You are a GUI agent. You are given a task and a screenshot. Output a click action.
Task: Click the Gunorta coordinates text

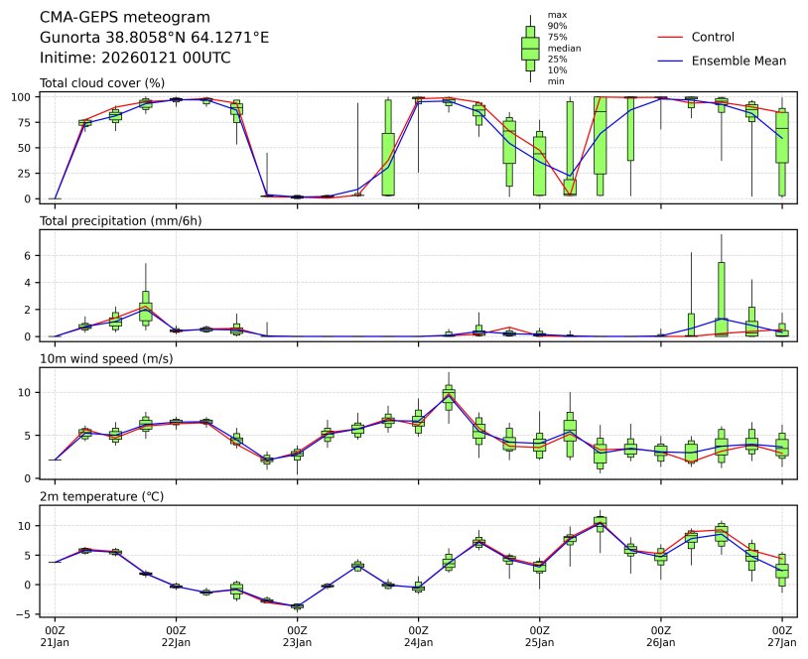click(x=154, y=38)
